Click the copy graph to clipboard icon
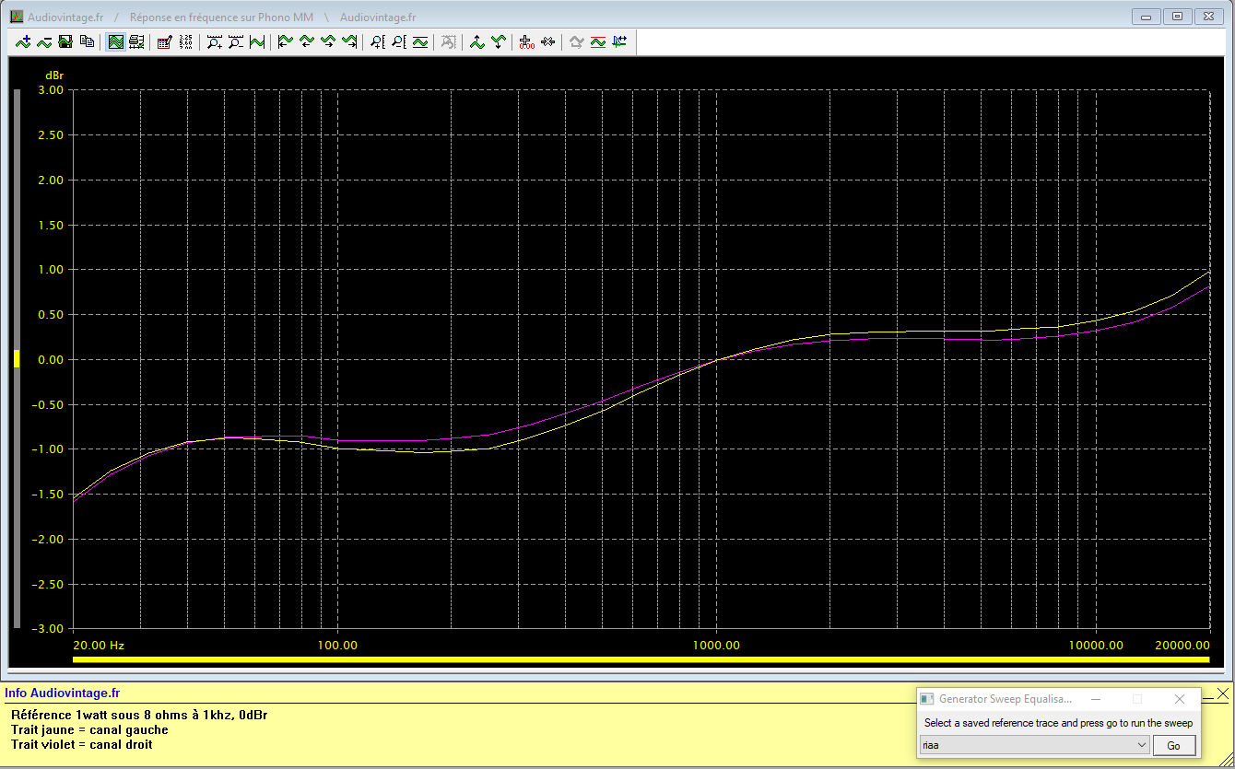Viewport: 1235px width, 769px height. point(87,41)
